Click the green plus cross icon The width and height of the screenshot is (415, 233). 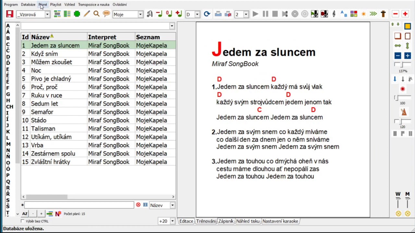[x=77, y=14]
